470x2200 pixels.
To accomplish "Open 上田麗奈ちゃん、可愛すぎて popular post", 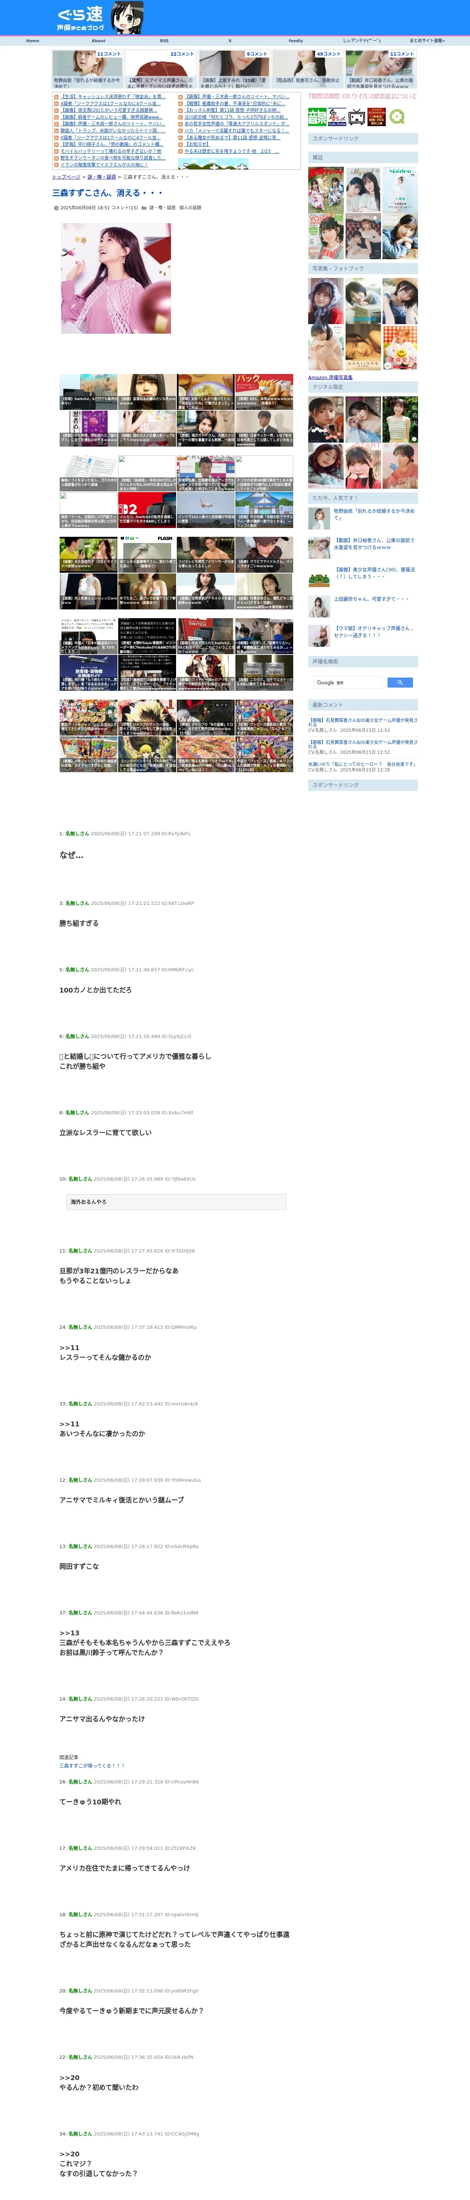I will tap(371, 599).
